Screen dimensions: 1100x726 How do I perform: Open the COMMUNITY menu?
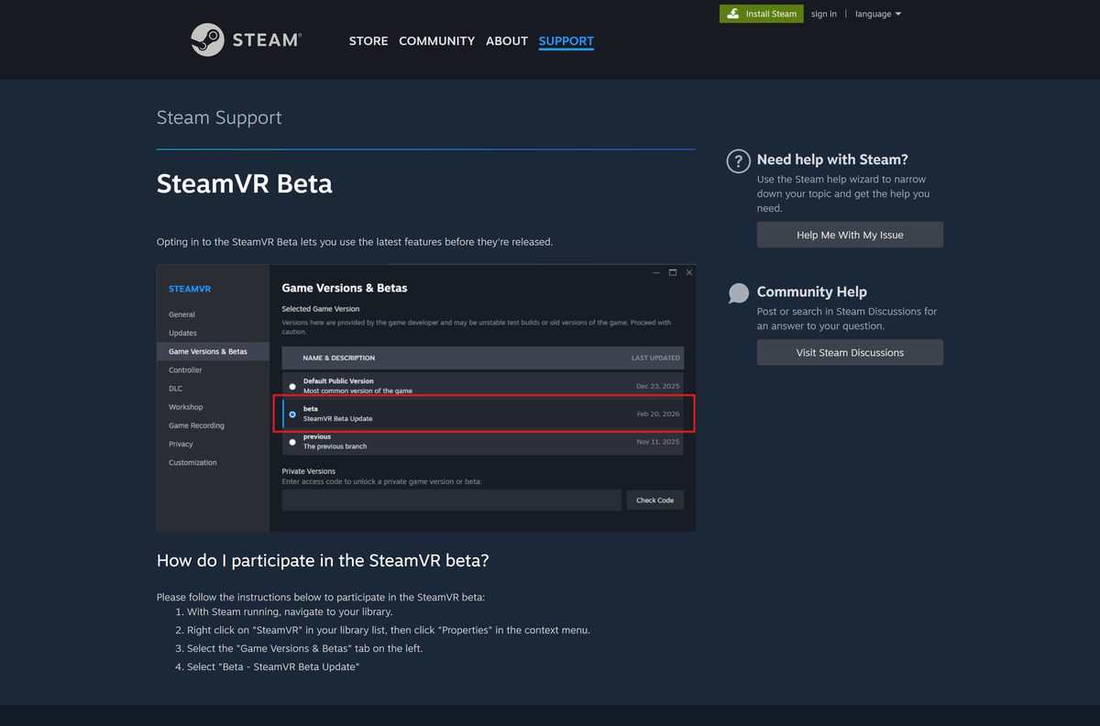(436, 41)
